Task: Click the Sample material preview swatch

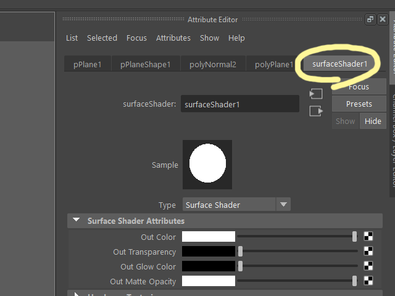Action: click(x=207, y=165)
